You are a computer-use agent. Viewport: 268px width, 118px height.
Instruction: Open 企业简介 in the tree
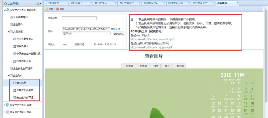pyautogui.click(x=18, y=24)
